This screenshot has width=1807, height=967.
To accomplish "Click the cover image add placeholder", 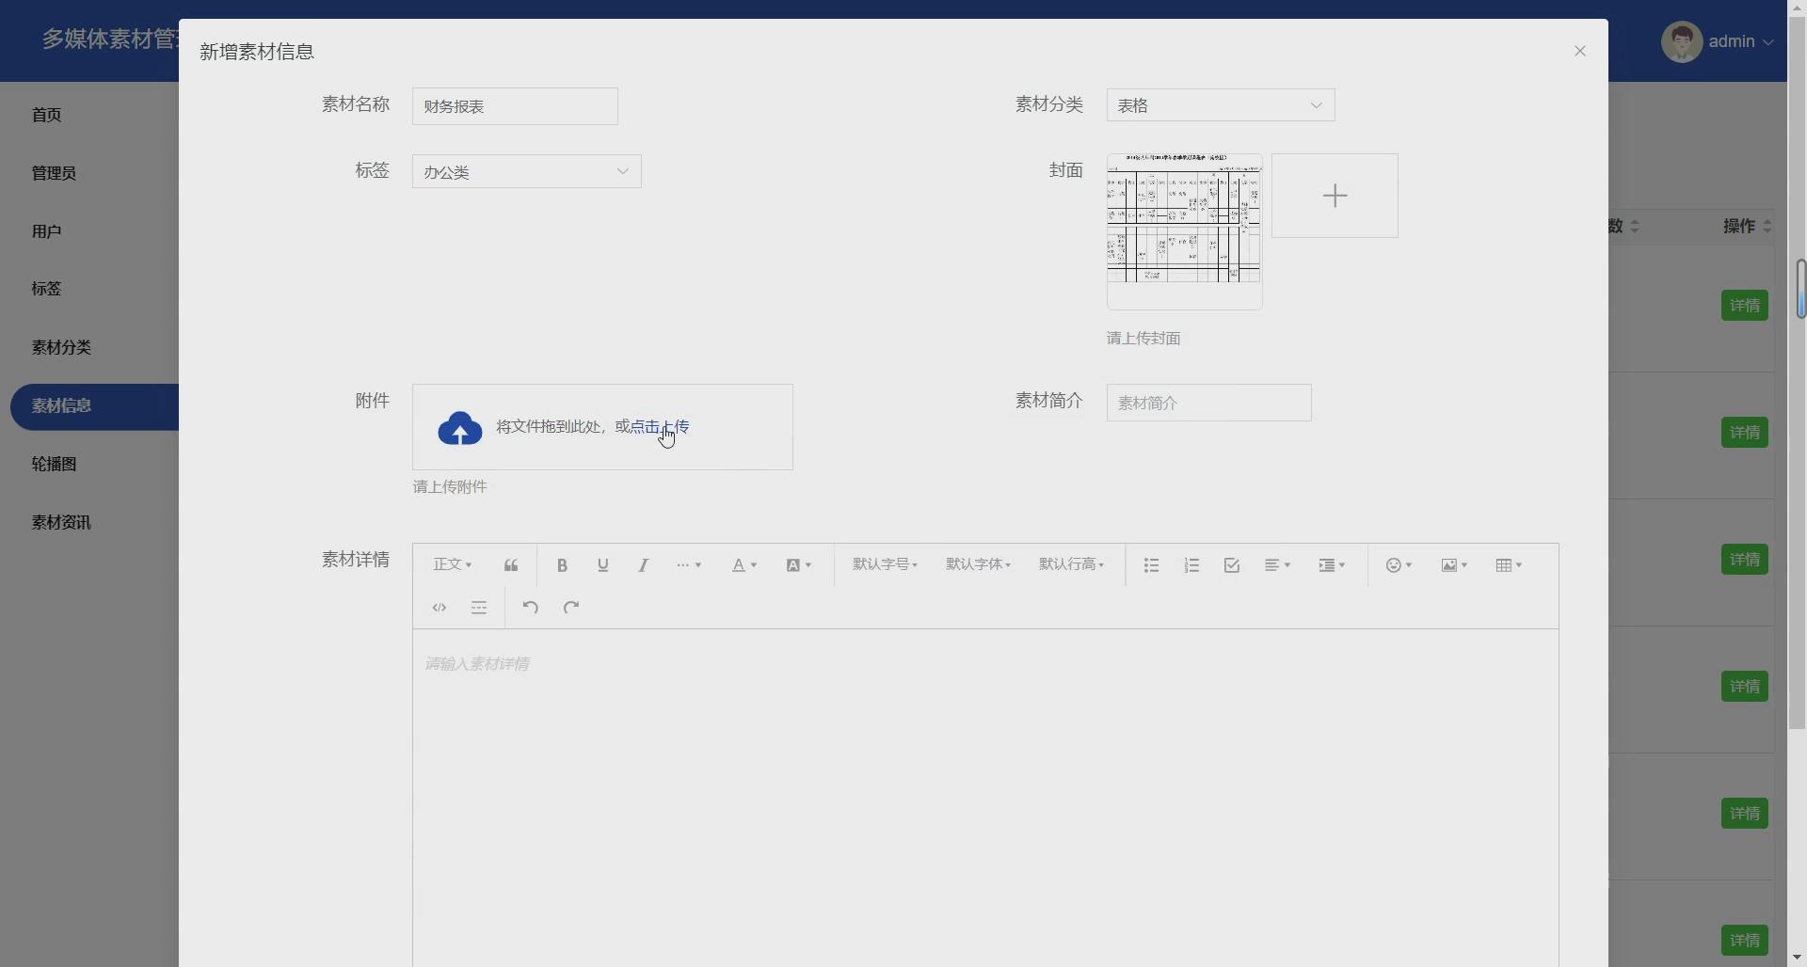I will pos(1335,195).
